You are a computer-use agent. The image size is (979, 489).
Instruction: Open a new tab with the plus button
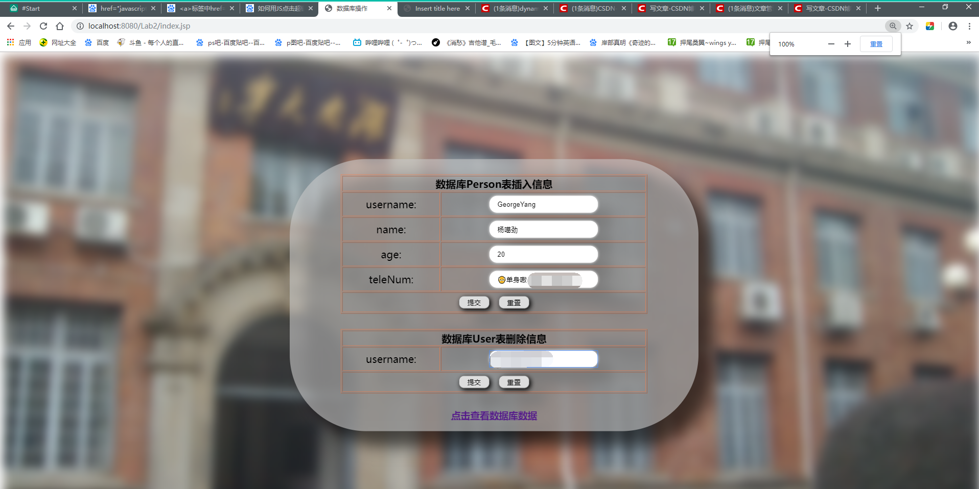click(877, 8)
